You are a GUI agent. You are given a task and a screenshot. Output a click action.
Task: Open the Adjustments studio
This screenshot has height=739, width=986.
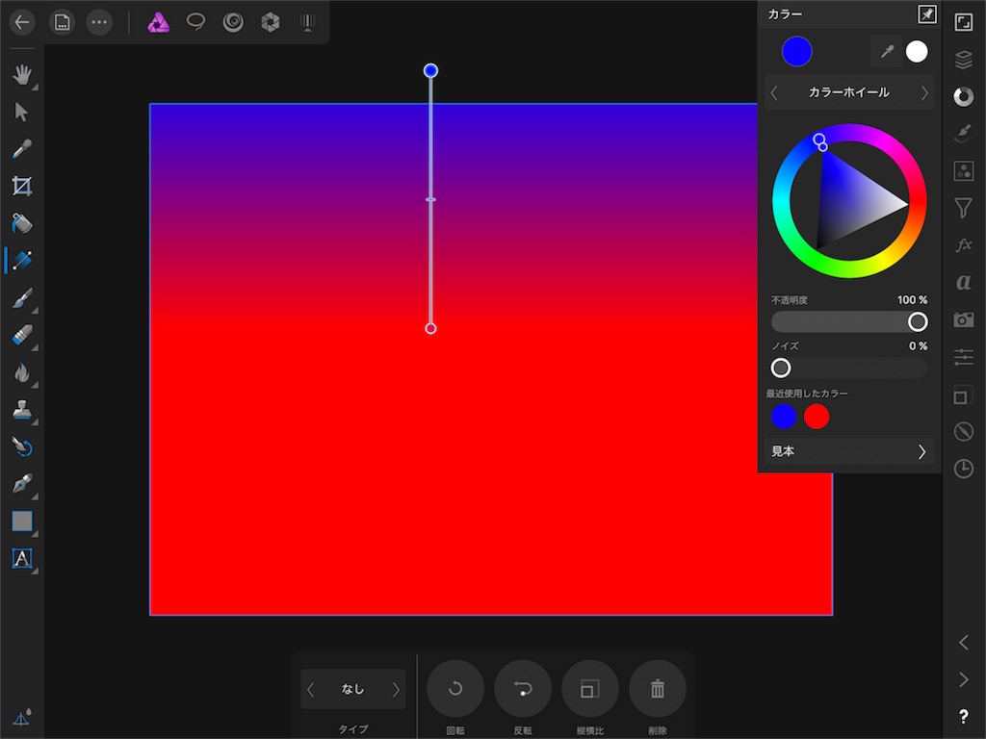963,171
